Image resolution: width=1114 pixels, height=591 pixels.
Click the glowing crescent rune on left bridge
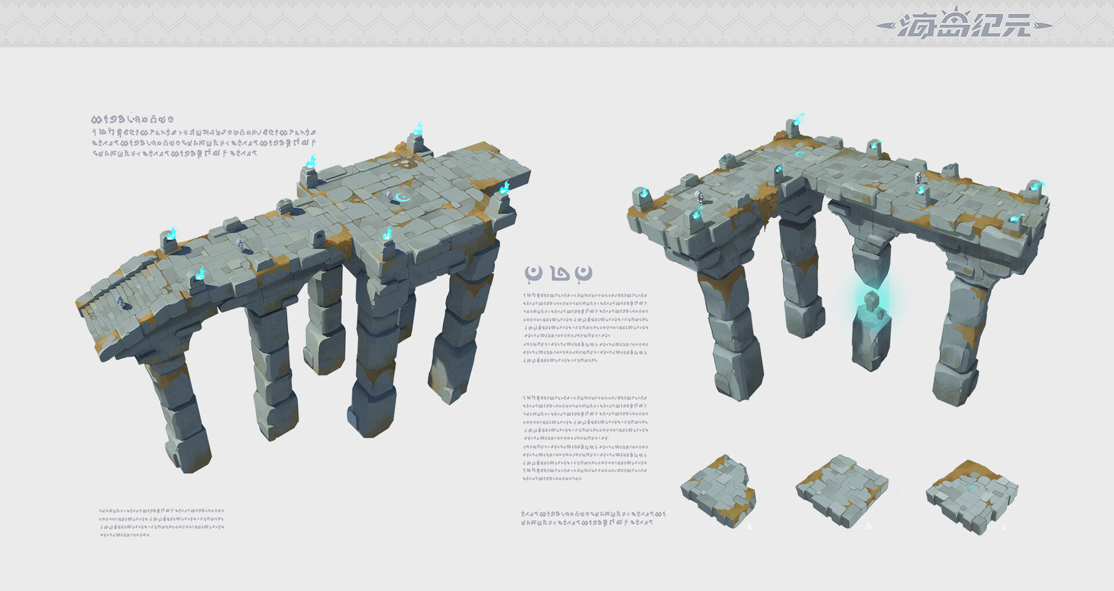coord(402,197)
